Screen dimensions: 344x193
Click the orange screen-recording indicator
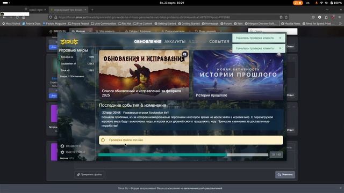click(298, 3)
